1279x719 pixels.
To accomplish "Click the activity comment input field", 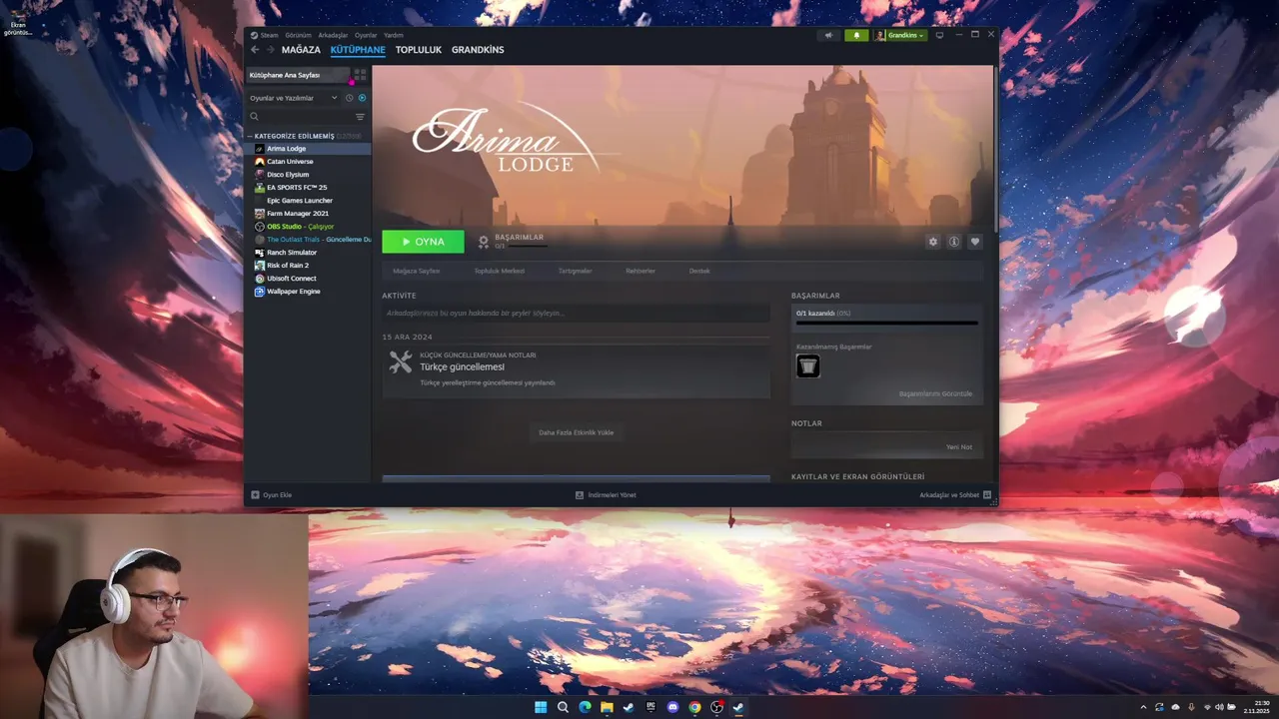I will 576,314.
